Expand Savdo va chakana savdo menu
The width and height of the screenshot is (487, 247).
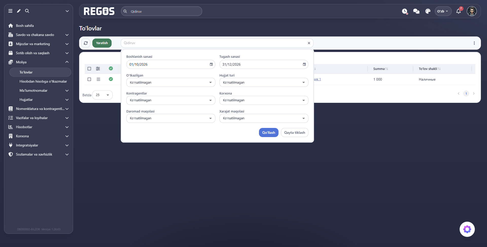39,35
